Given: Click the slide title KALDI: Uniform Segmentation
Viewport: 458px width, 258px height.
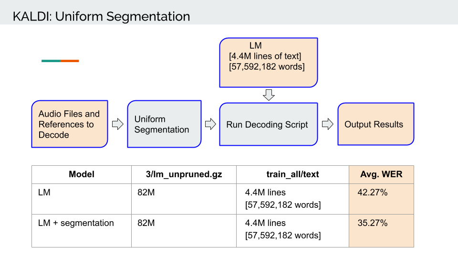Looking at the screenshot, I should click(101, 16).
